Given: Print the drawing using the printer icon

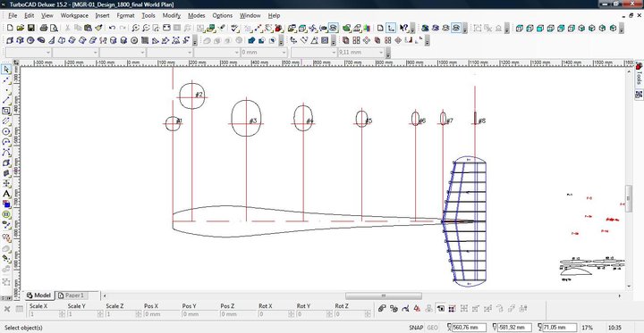Looking at the screenshot, I should (44, 28).
